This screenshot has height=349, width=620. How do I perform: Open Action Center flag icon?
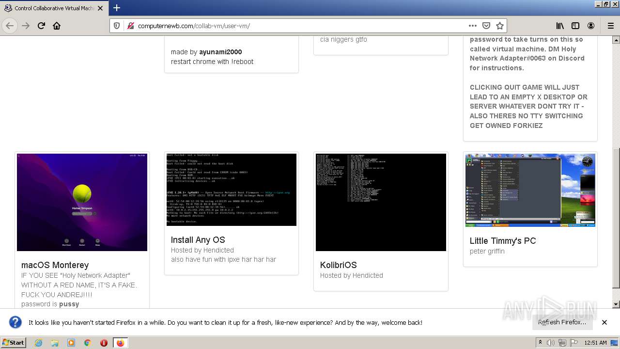[x=573, y=343]
